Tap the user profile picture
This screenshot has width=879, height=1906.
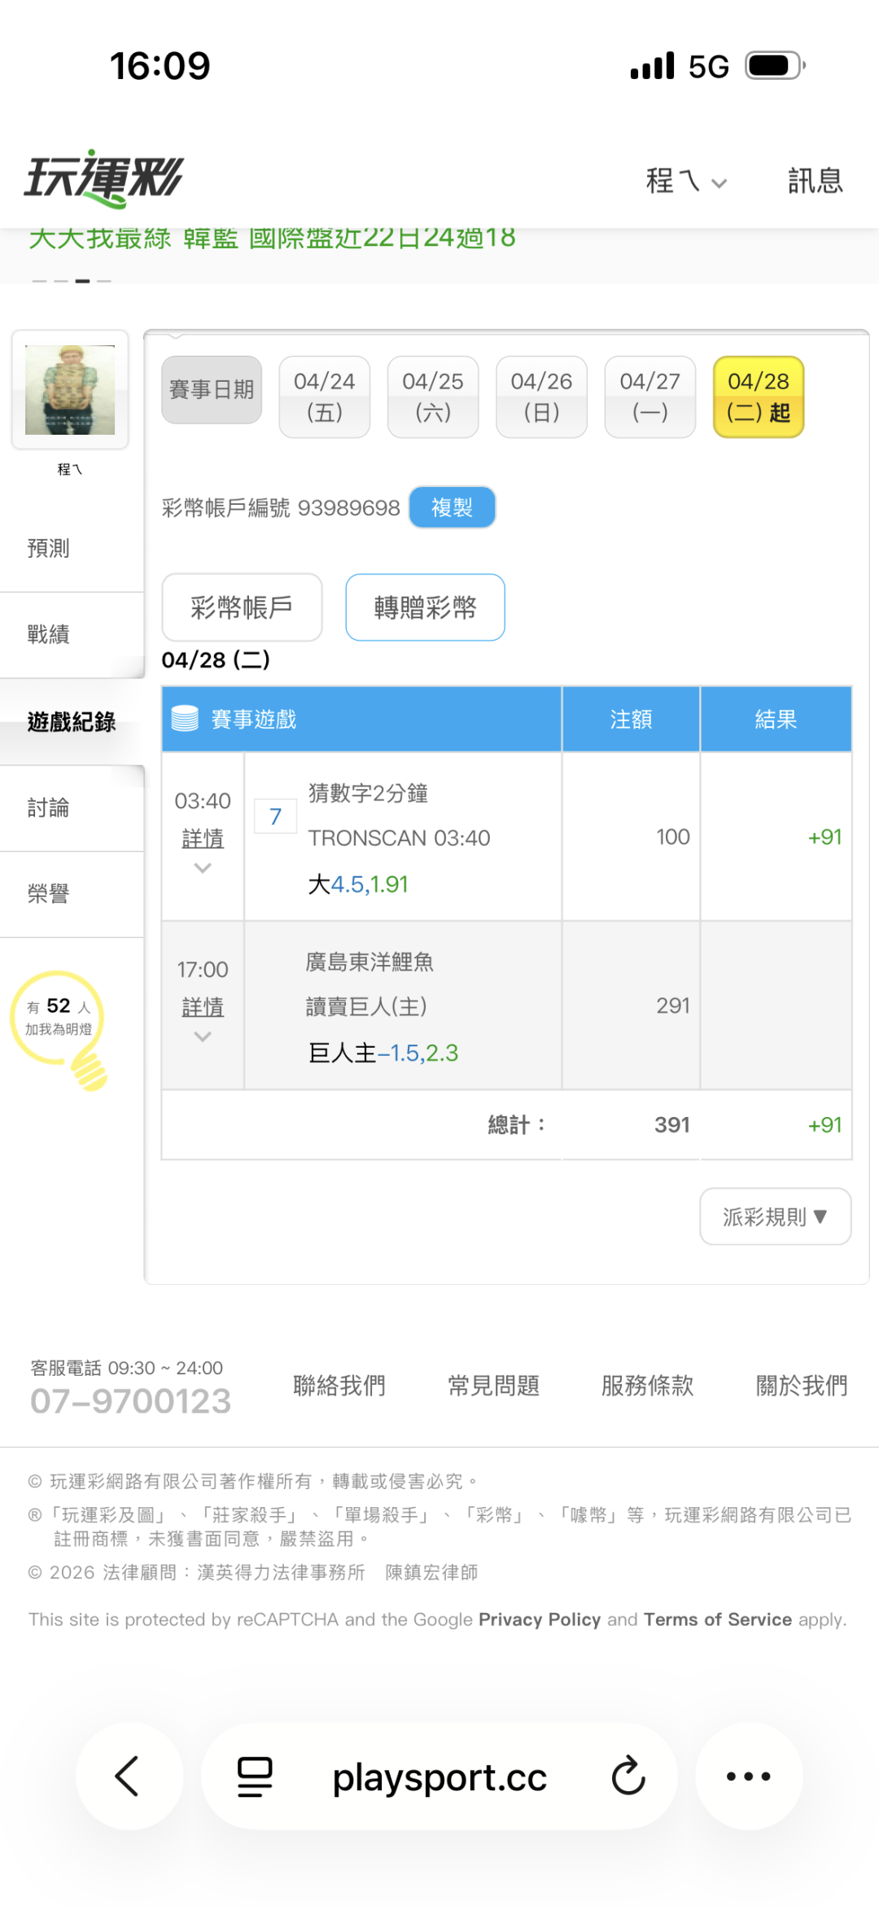point(70,389)
